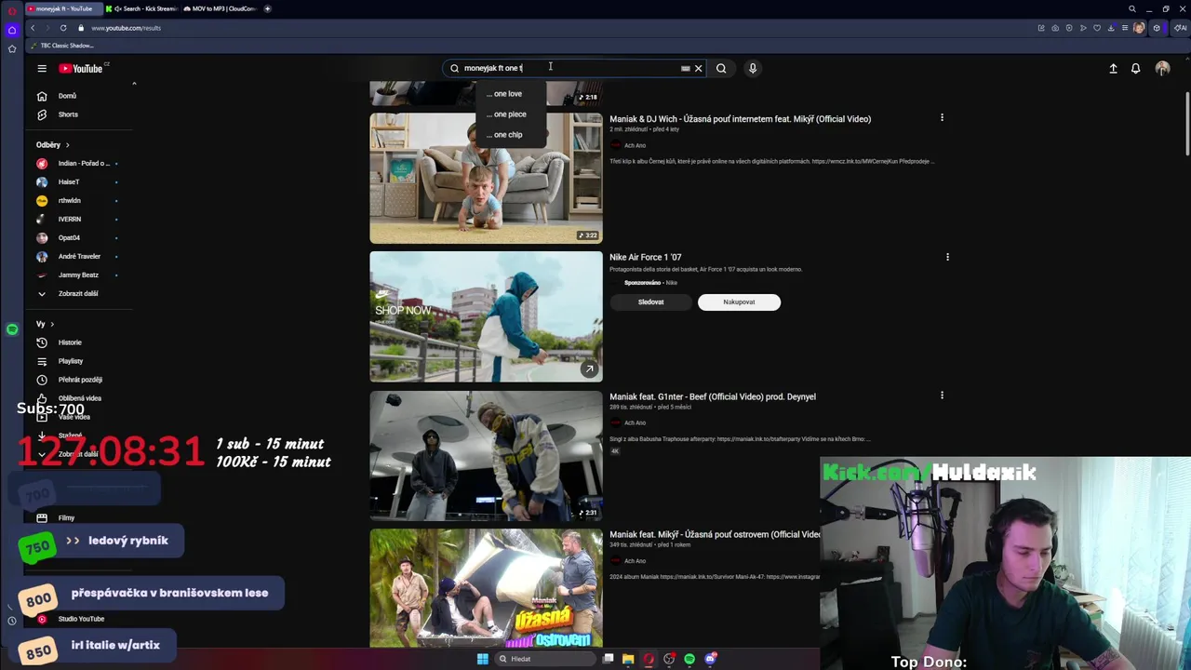
Task: Collapse sidebar section with top arrow
Action: coord(134,84)
